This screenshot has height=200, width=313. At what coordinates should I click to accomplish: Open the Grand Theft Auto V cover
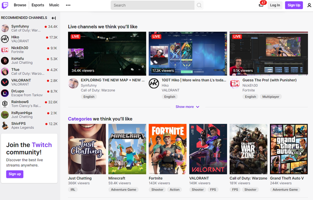[x=289, y=149]
